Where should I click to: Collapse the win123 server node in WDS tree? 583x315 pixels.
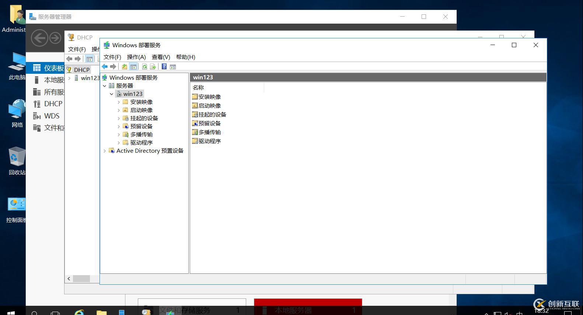point(112,94)
